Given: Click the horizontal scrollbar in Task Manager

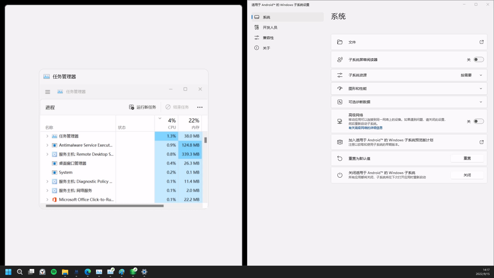Looking at the screenshot, I should [x=105, y=206].
